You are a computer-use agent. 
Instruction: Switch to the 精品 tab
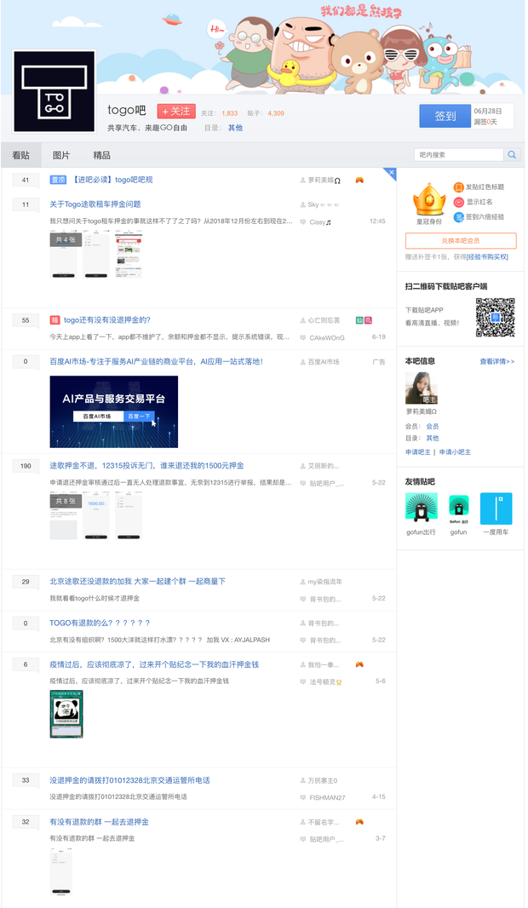tap(102, 155)
